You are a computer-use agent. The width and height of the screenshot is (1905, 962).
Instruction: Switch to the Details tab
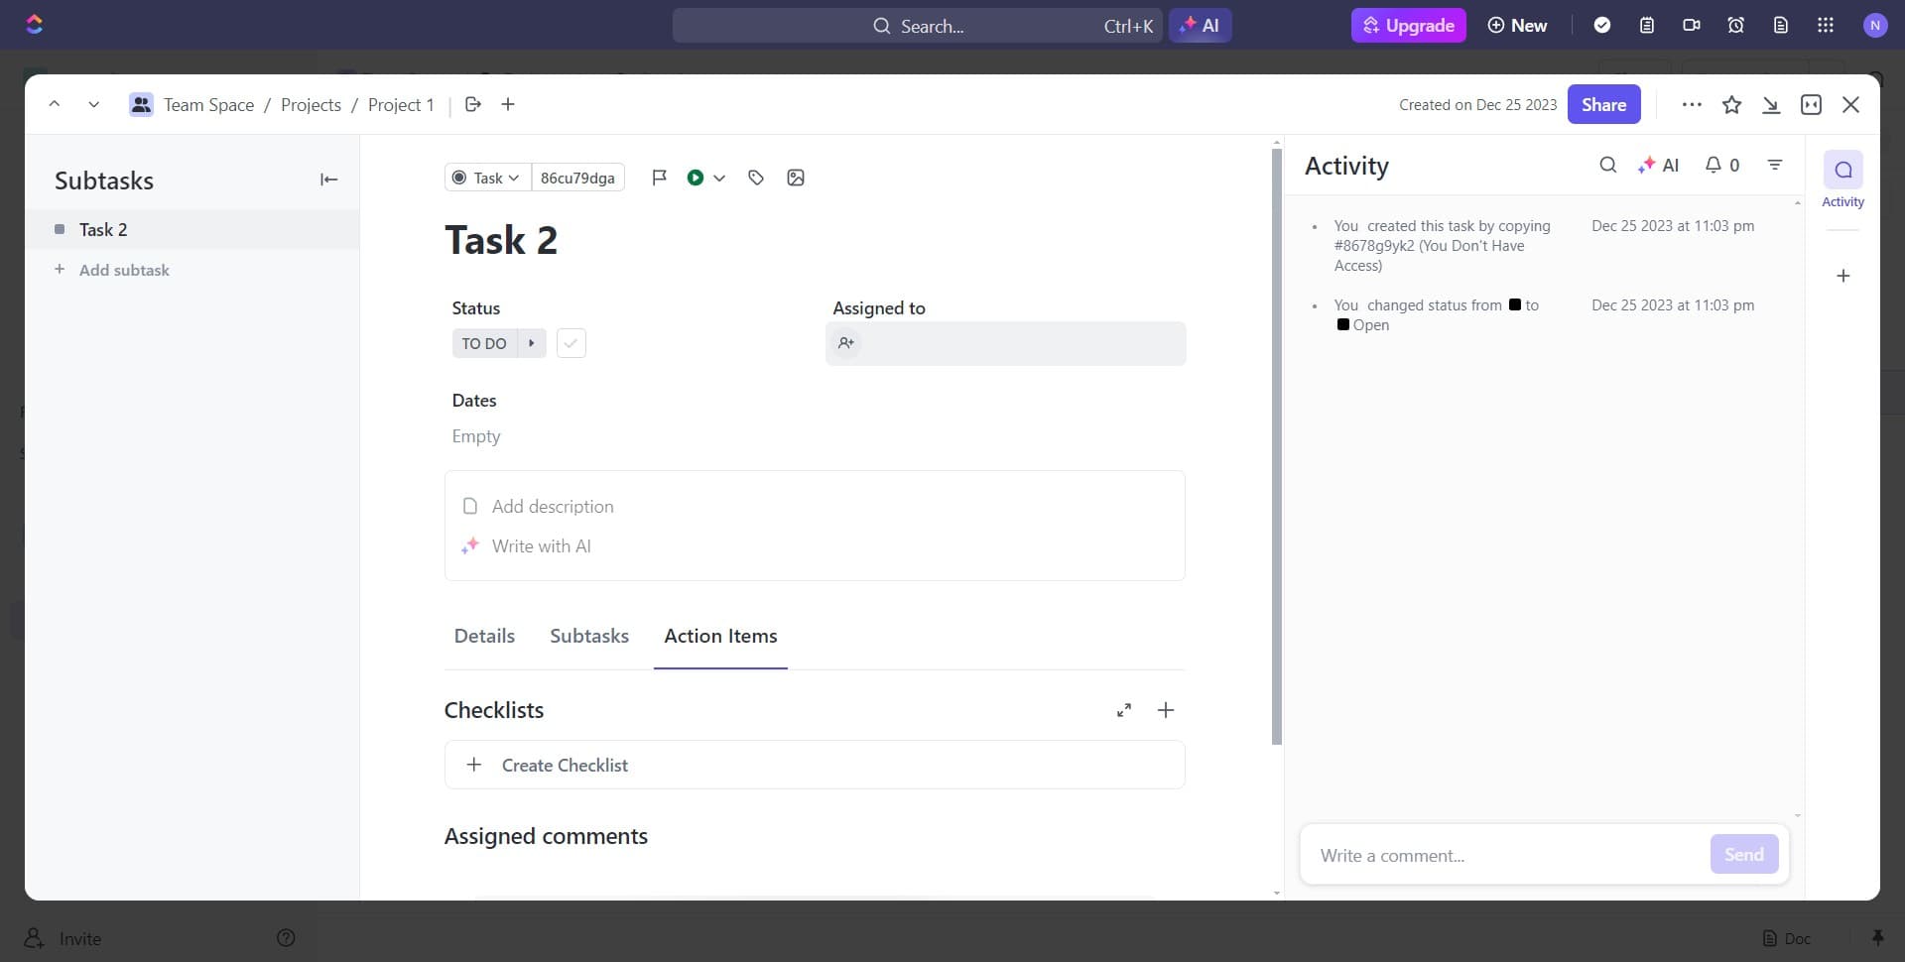(484, 636)
